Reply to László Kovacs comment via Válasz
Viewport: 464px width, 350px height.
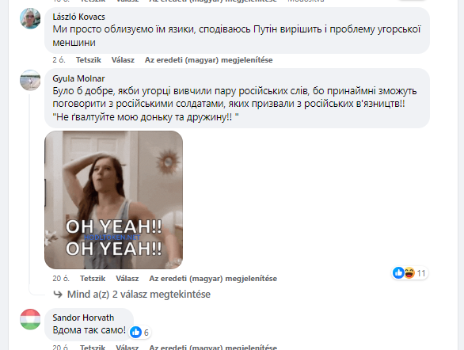[x=123, y=60]
